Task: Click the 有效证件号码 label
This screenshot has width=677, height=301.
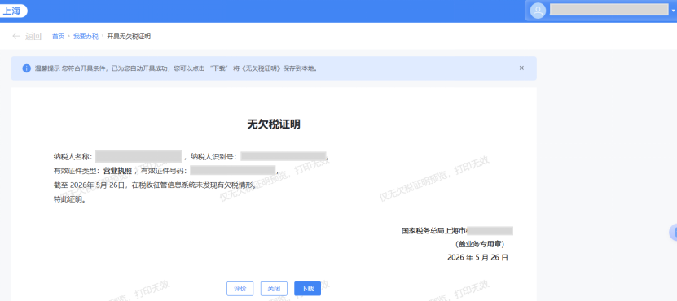Action: coord(164,171)
